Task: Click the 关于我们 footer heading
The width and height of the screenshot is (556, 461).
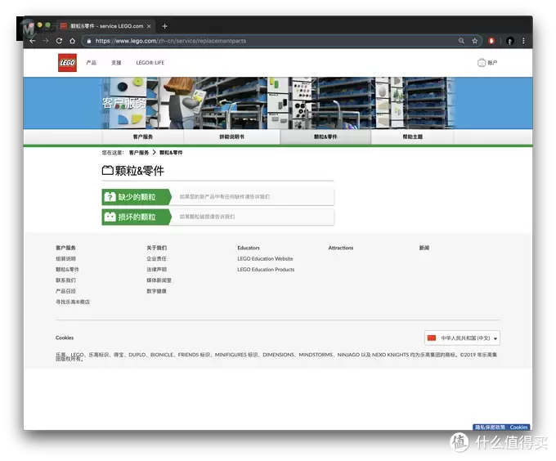Action: tap(157, 248)
